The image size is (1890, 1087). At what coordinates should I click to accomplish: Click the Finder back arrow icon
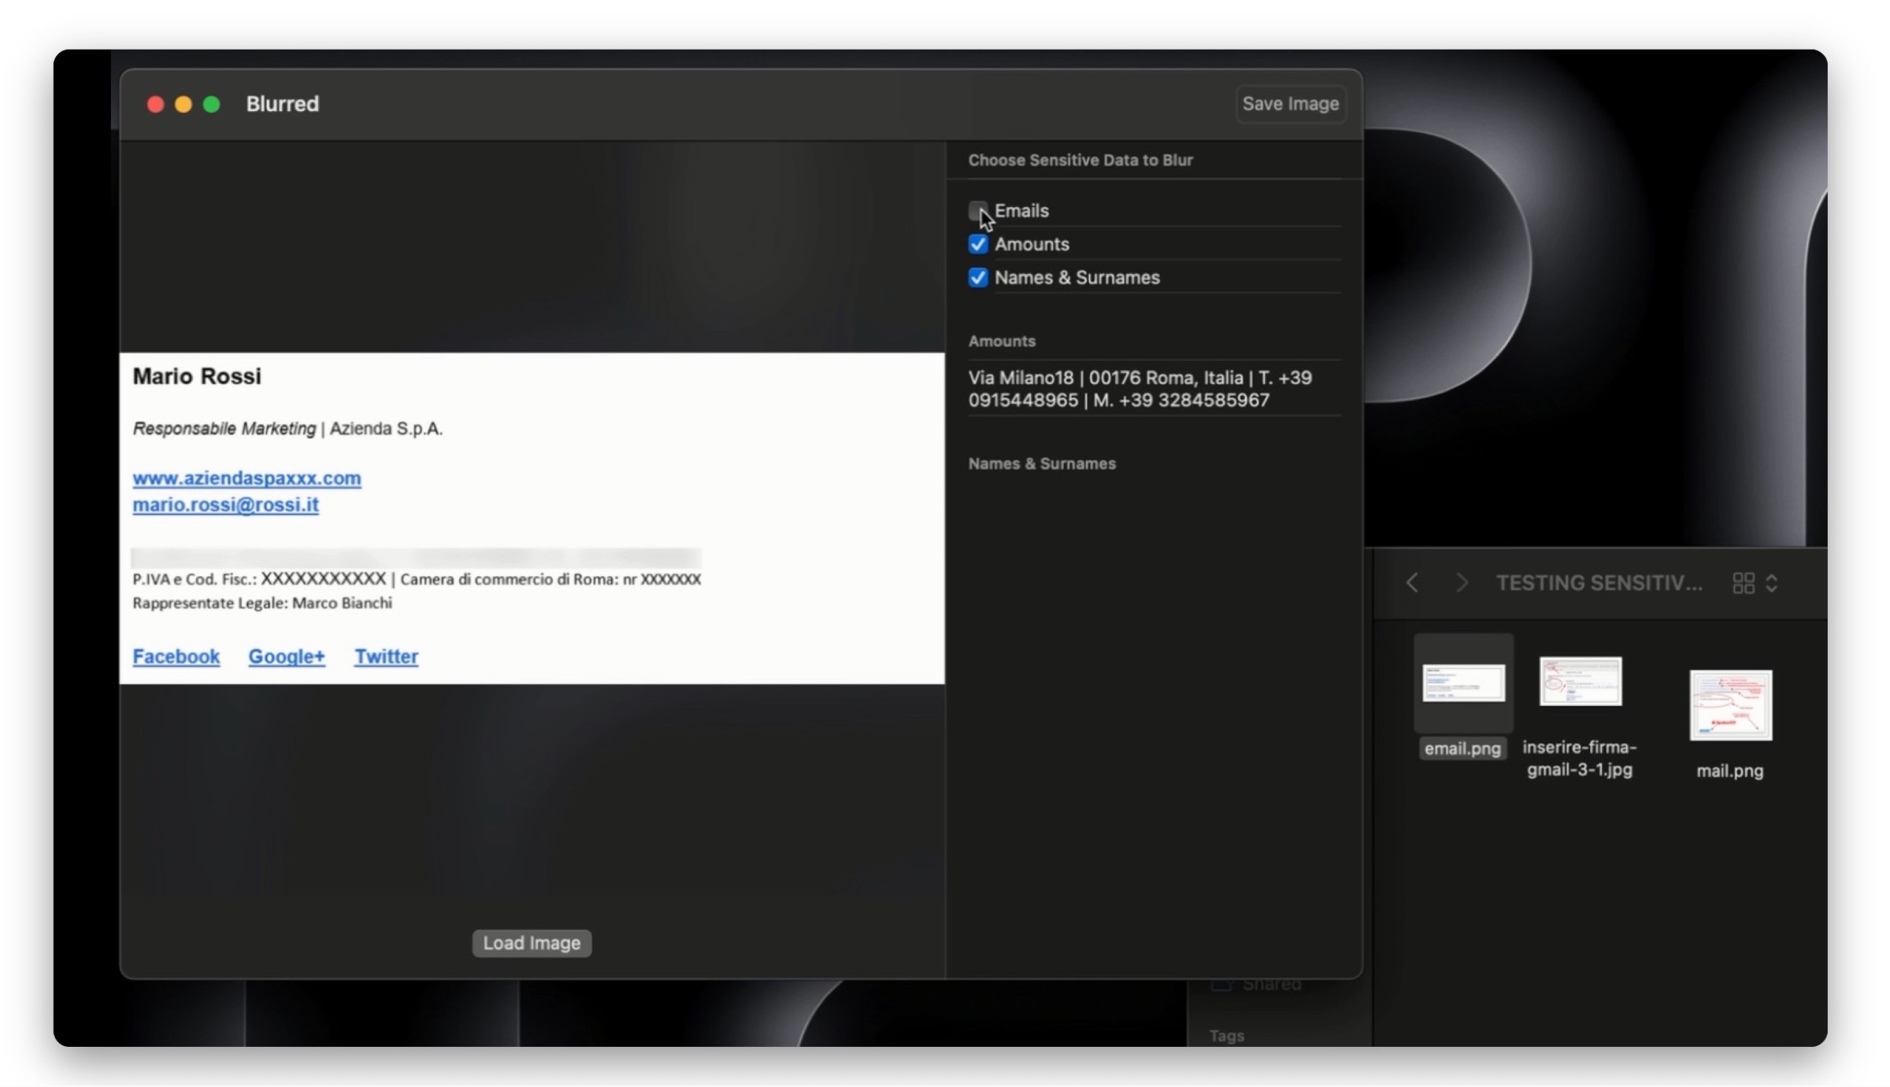[1412, 582]
